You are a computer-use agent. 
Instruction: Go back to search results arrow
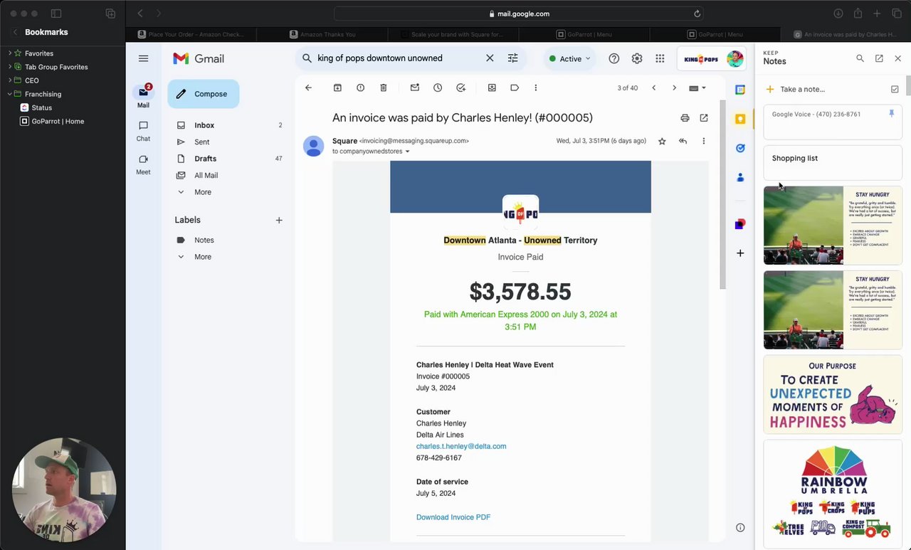point(308,88)
